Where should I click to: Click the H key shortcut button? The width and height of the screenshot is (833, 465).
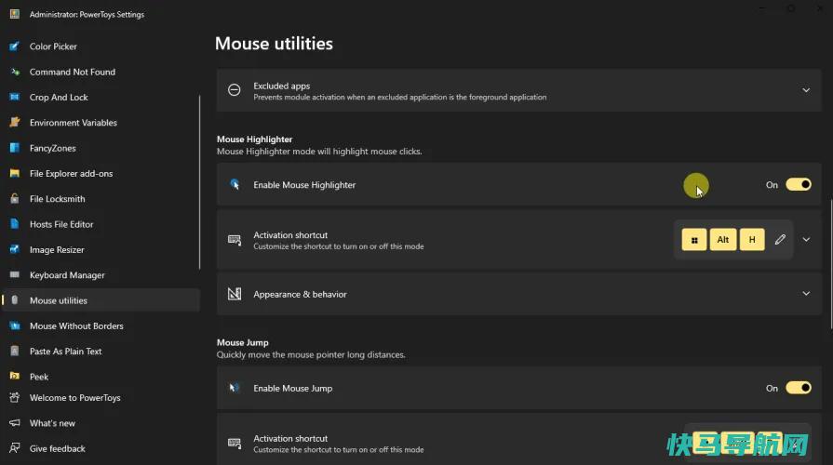(752, 239)
